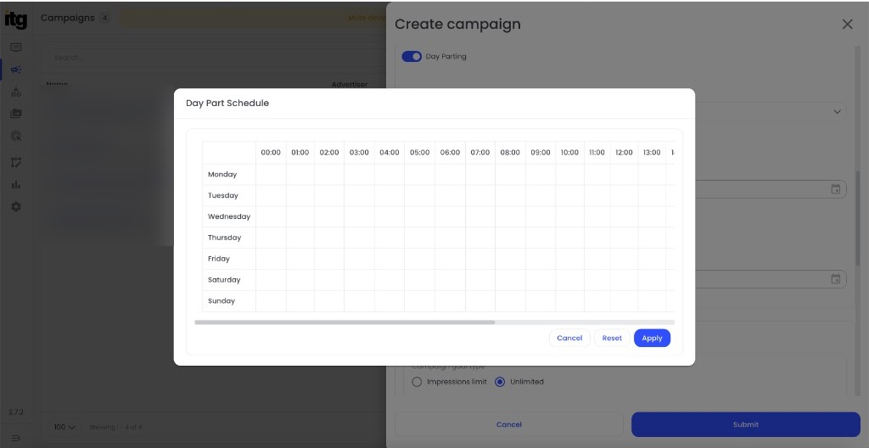Open the workflow path sidebar icon
869x448 pixels.
point(16,162)
